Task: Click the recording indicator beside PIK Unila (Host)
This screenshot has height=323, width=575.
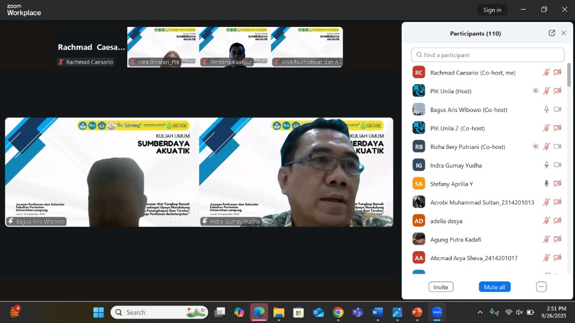Action: click(535, 91)
